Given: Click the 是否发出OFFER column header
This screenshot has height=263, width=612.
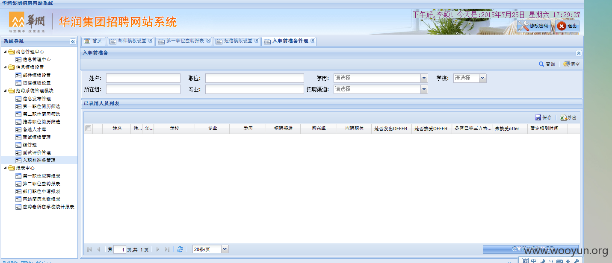Looking at the screenshot, I should tap(391, 129).
